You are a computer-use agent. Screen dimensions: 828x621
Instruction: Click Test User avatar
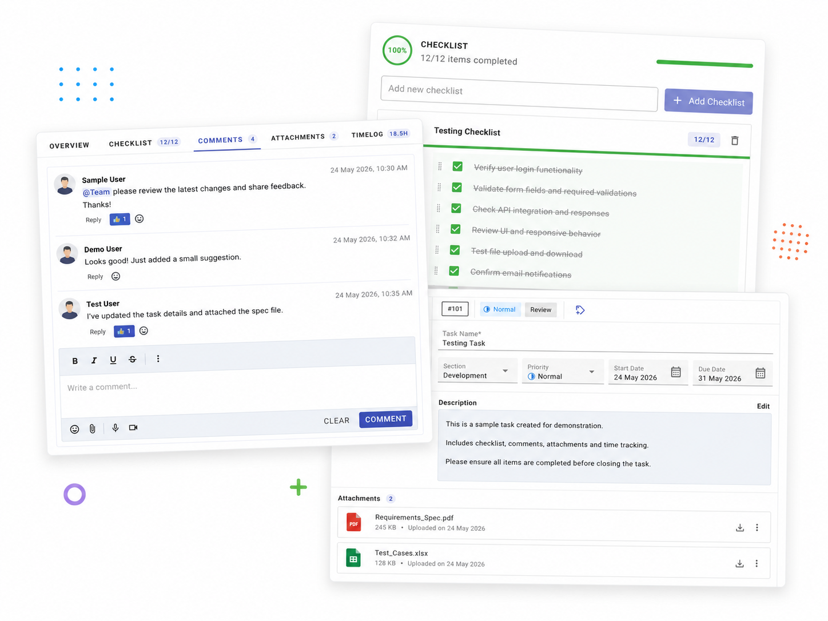70,309
